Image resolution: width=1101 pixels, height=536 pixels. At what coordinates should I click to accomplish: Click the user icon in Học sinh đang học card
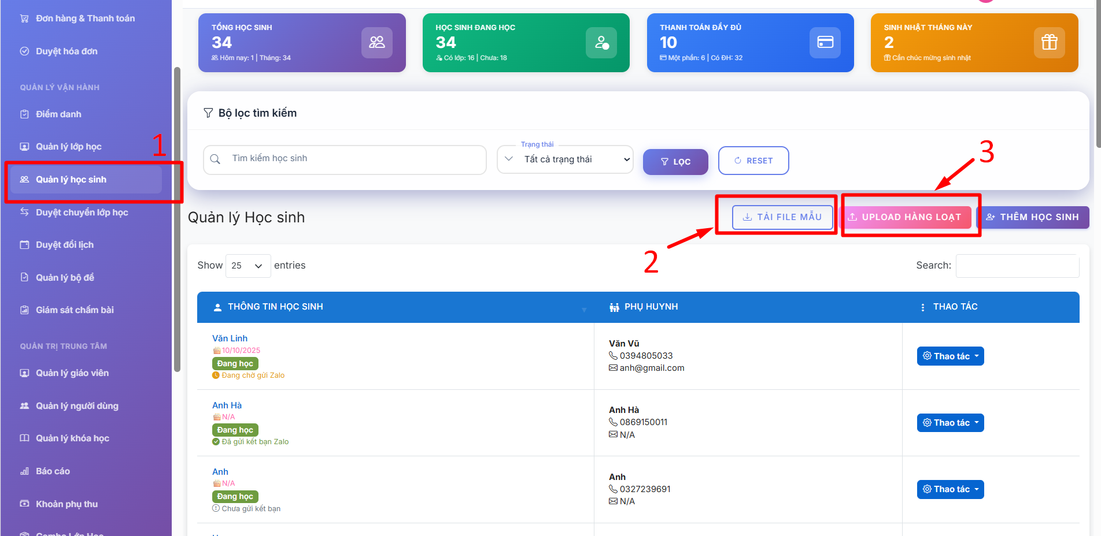pos(601,42)
